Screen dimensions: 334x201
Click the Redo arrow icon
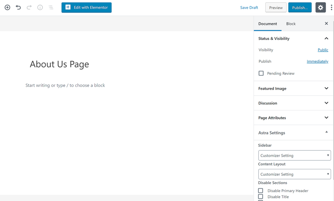29,7
